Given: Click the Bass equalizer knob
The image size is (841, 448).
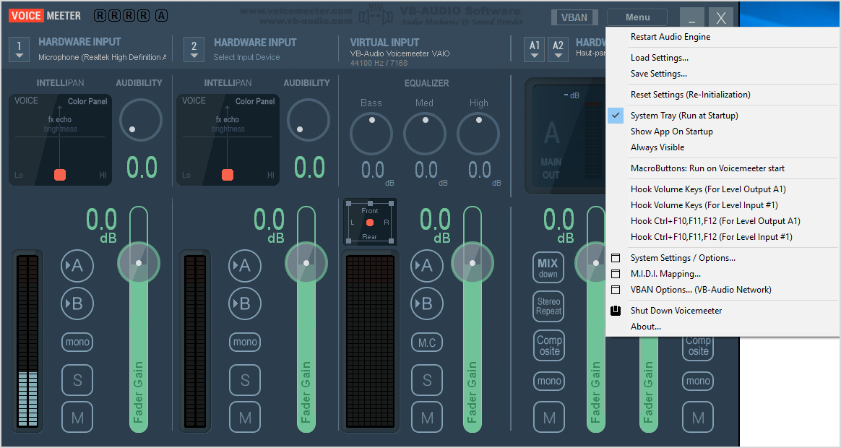Looking at the screenshot, I should pyautogui.click(x=371, y=134).
